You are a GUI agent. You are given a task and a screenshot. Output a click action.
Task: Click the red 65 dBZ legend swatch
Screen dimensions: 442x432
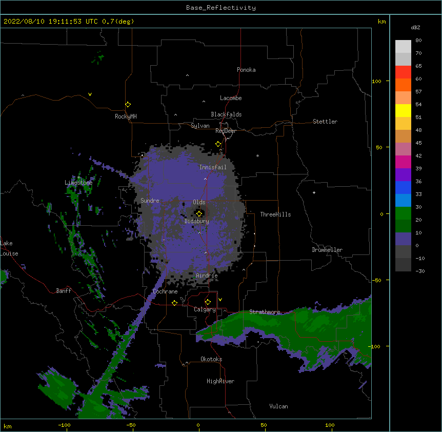(x=403, y=72)
